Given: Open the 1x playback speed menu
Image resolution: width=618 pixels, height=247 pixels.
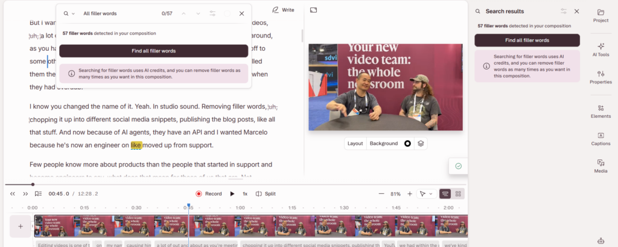Looking at the screenshot, I should [x=245, y=194].
